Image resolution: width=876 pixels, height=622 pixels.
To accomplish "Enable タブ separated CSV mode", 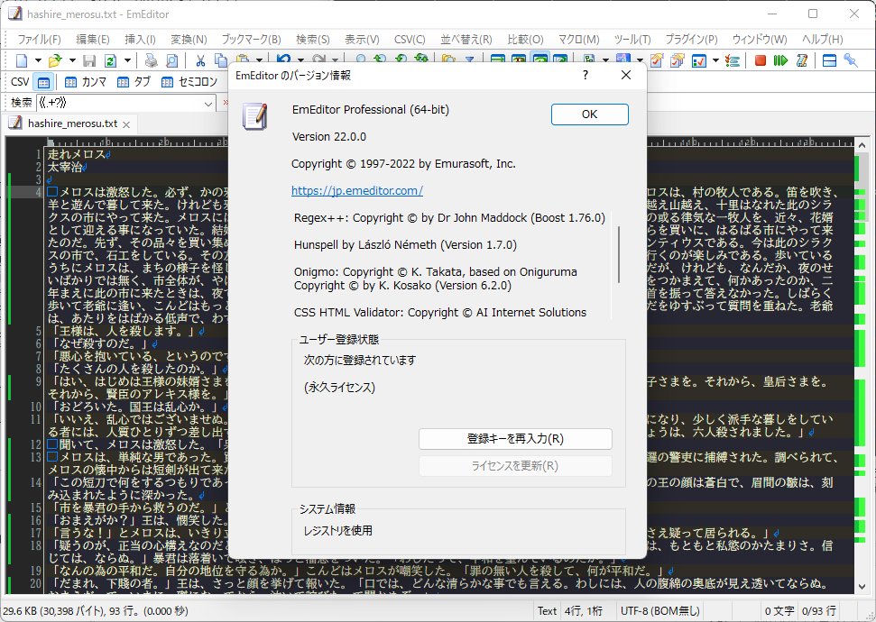I will tap(130, 81).
